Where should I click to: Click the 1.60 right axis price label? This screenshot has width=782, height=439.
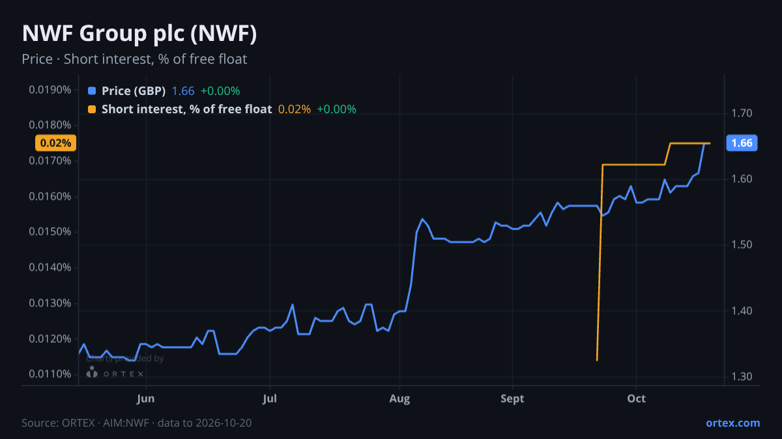(742, 179)
